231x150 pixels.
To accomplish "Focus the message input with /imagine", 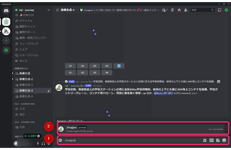I will point(133,140).
